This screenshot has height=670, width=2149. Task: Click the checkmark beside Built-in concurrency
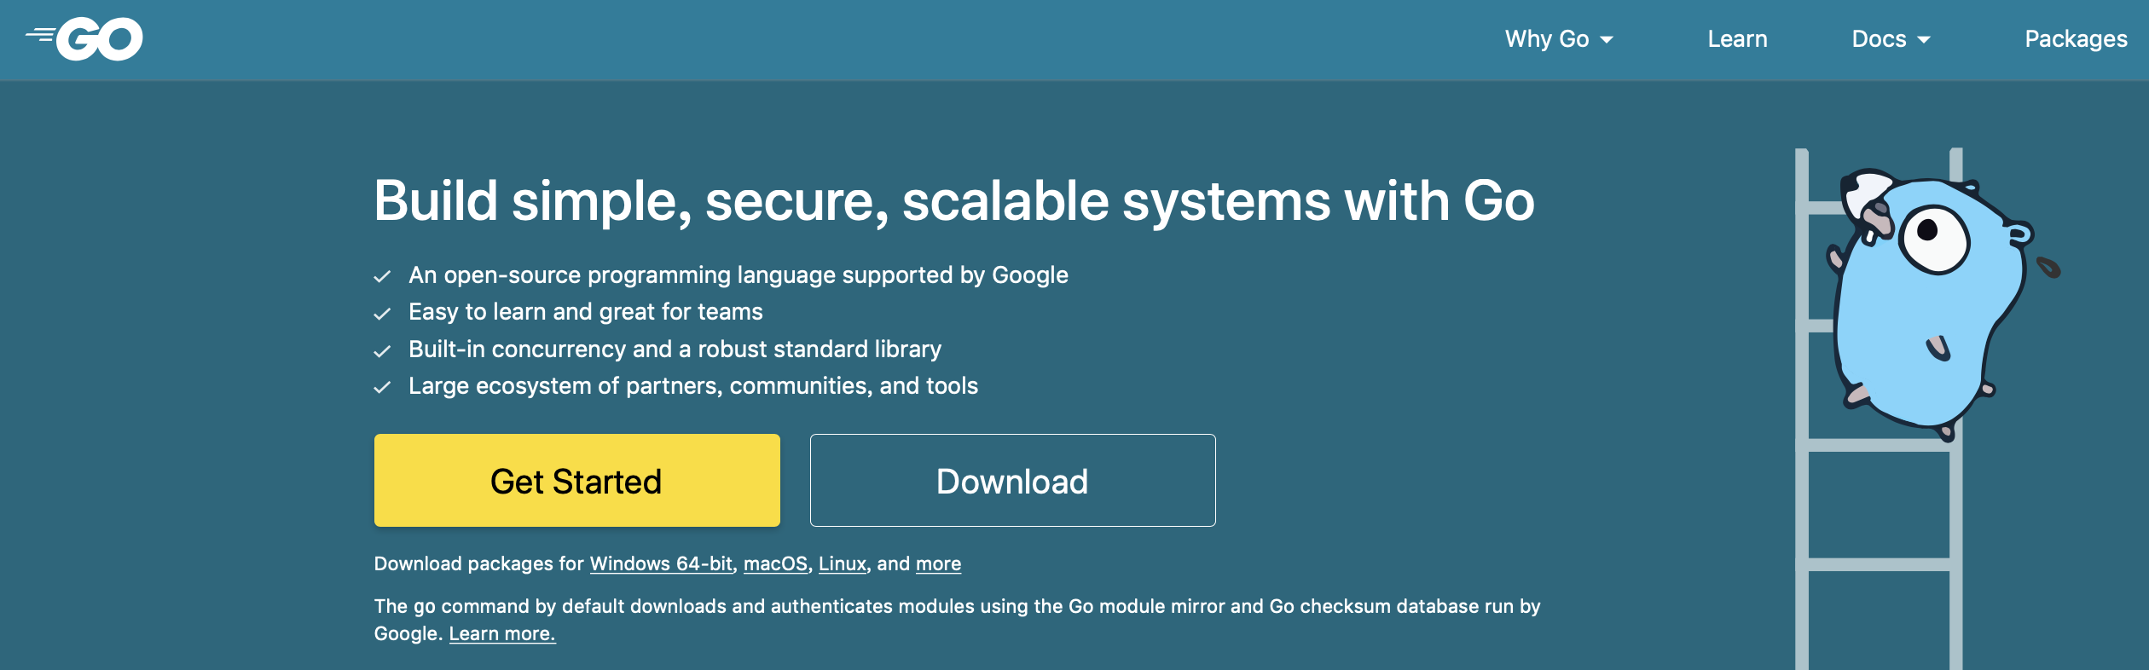pyautogui.click(x=382, y=351)
